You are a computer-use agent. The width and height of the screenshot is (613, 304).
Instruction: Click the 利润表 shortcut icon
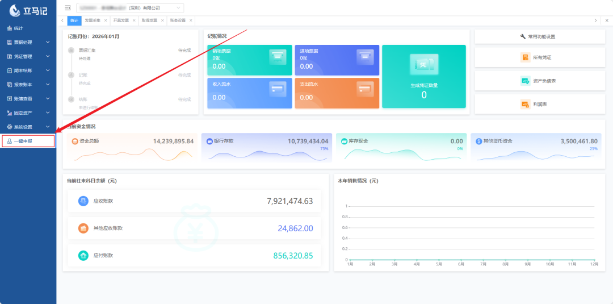click(525, 104)
